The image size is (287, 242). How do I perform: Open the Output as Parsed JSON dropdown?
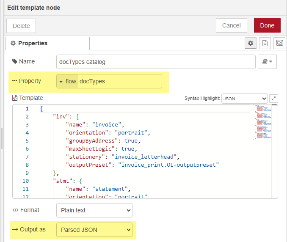click(x=94, y=230)
